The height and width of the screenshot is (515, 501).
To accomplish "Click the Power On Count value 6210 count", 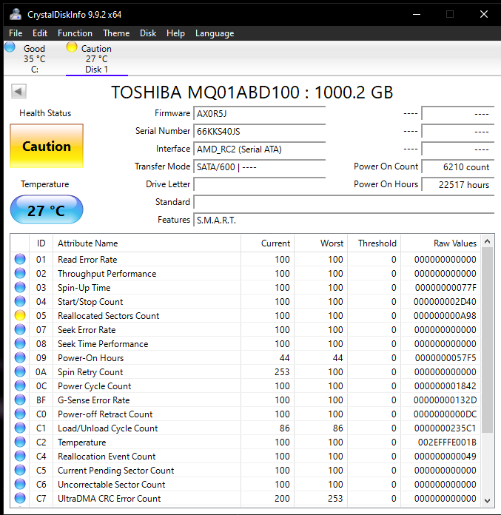I will pyautogui.click(x=458, y=166).
